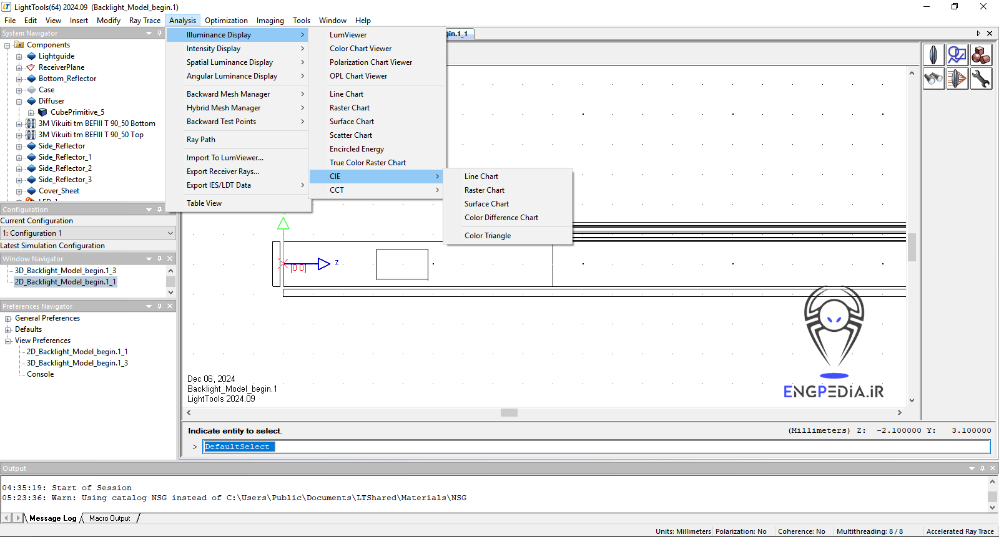Click the Bottom_Reflector solid icon
The image size is (999, 537).
tap(31, 79)
